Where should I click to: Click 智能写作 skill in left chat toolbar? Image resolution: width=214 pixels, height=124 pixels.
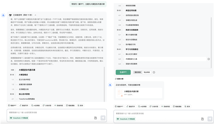pyautogui.click(x=24, y=105)
